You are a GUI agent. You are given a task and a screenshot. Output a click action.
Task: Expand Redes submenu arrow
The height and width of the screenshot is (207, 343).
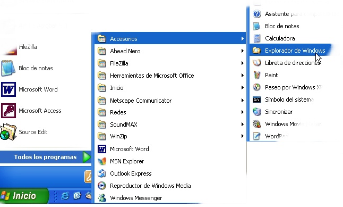pos(242,112)
